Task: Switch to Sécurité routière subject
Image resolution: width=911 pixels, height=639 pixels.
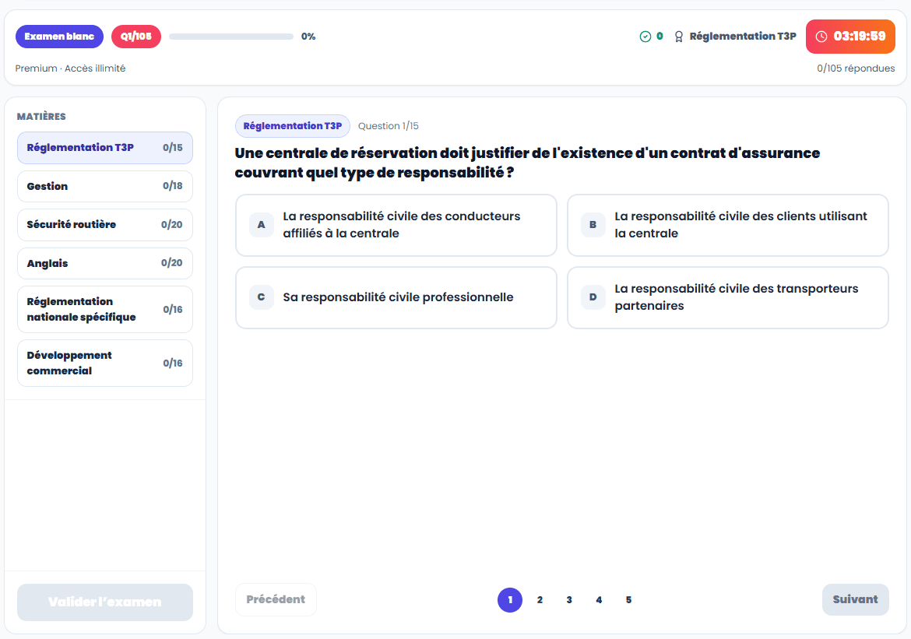Action: tap(104, 225)
